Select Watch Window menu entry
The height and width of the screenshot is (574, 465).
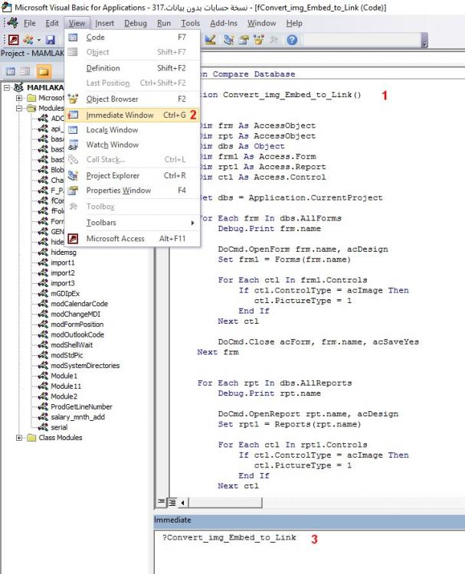tap(133, 145)
